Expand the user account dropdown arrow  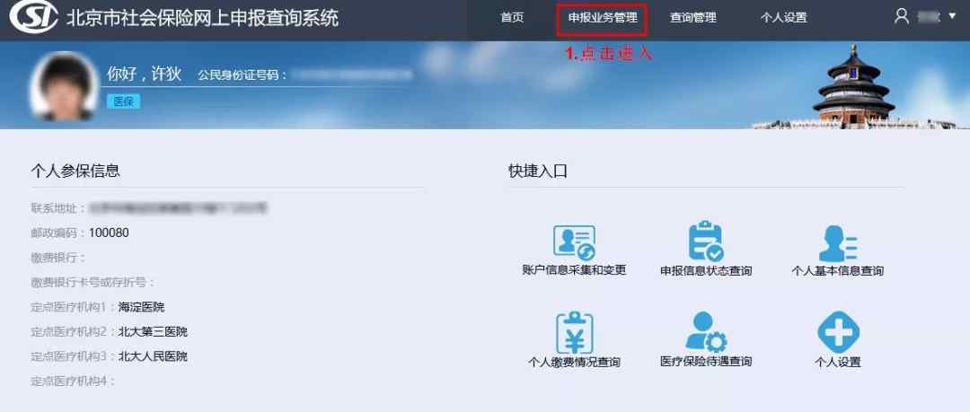point(952,16)
